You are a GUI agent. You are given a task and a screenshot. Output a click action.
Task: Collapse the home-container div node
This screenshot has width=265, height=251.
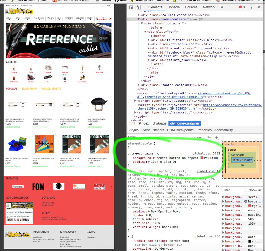[139, 19]
